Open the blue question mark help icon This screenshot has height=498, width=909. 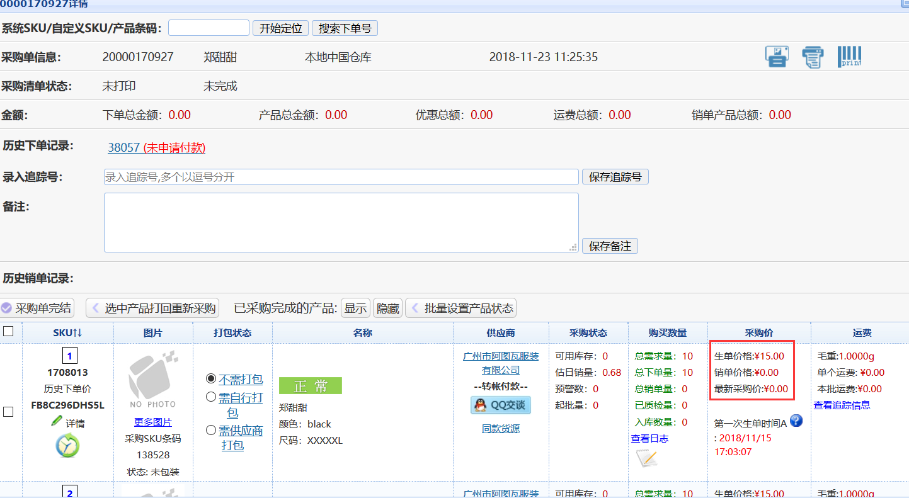click(x=796, y=421)
